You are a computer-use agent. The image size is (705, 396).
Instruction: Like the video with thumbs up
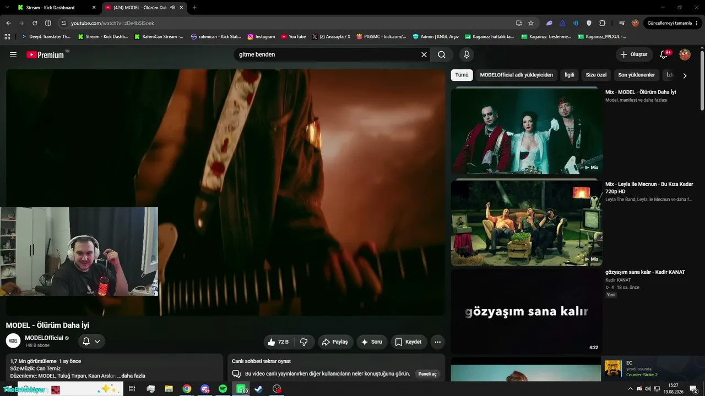[x=279, y=342]
